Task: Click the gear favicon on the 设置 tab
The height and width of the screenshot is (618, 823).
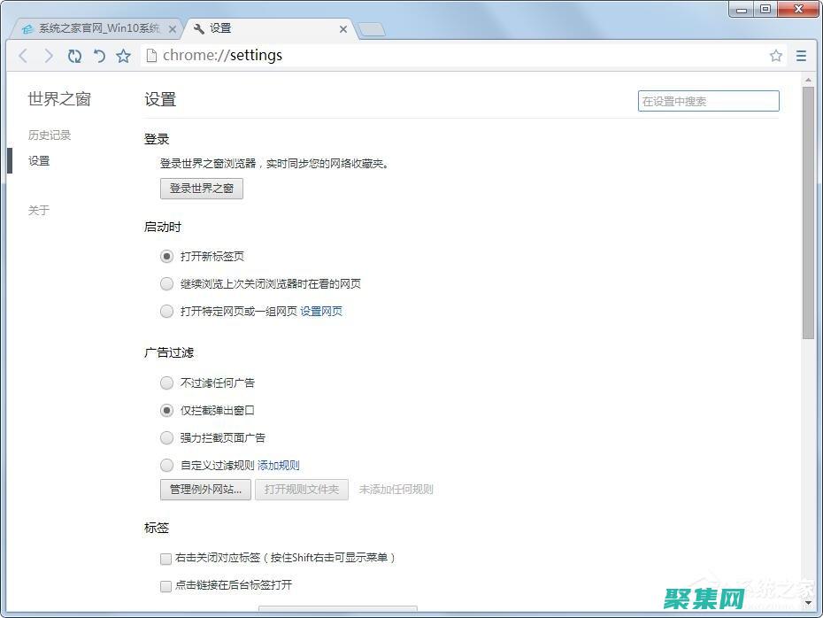Action: (199, 27)
